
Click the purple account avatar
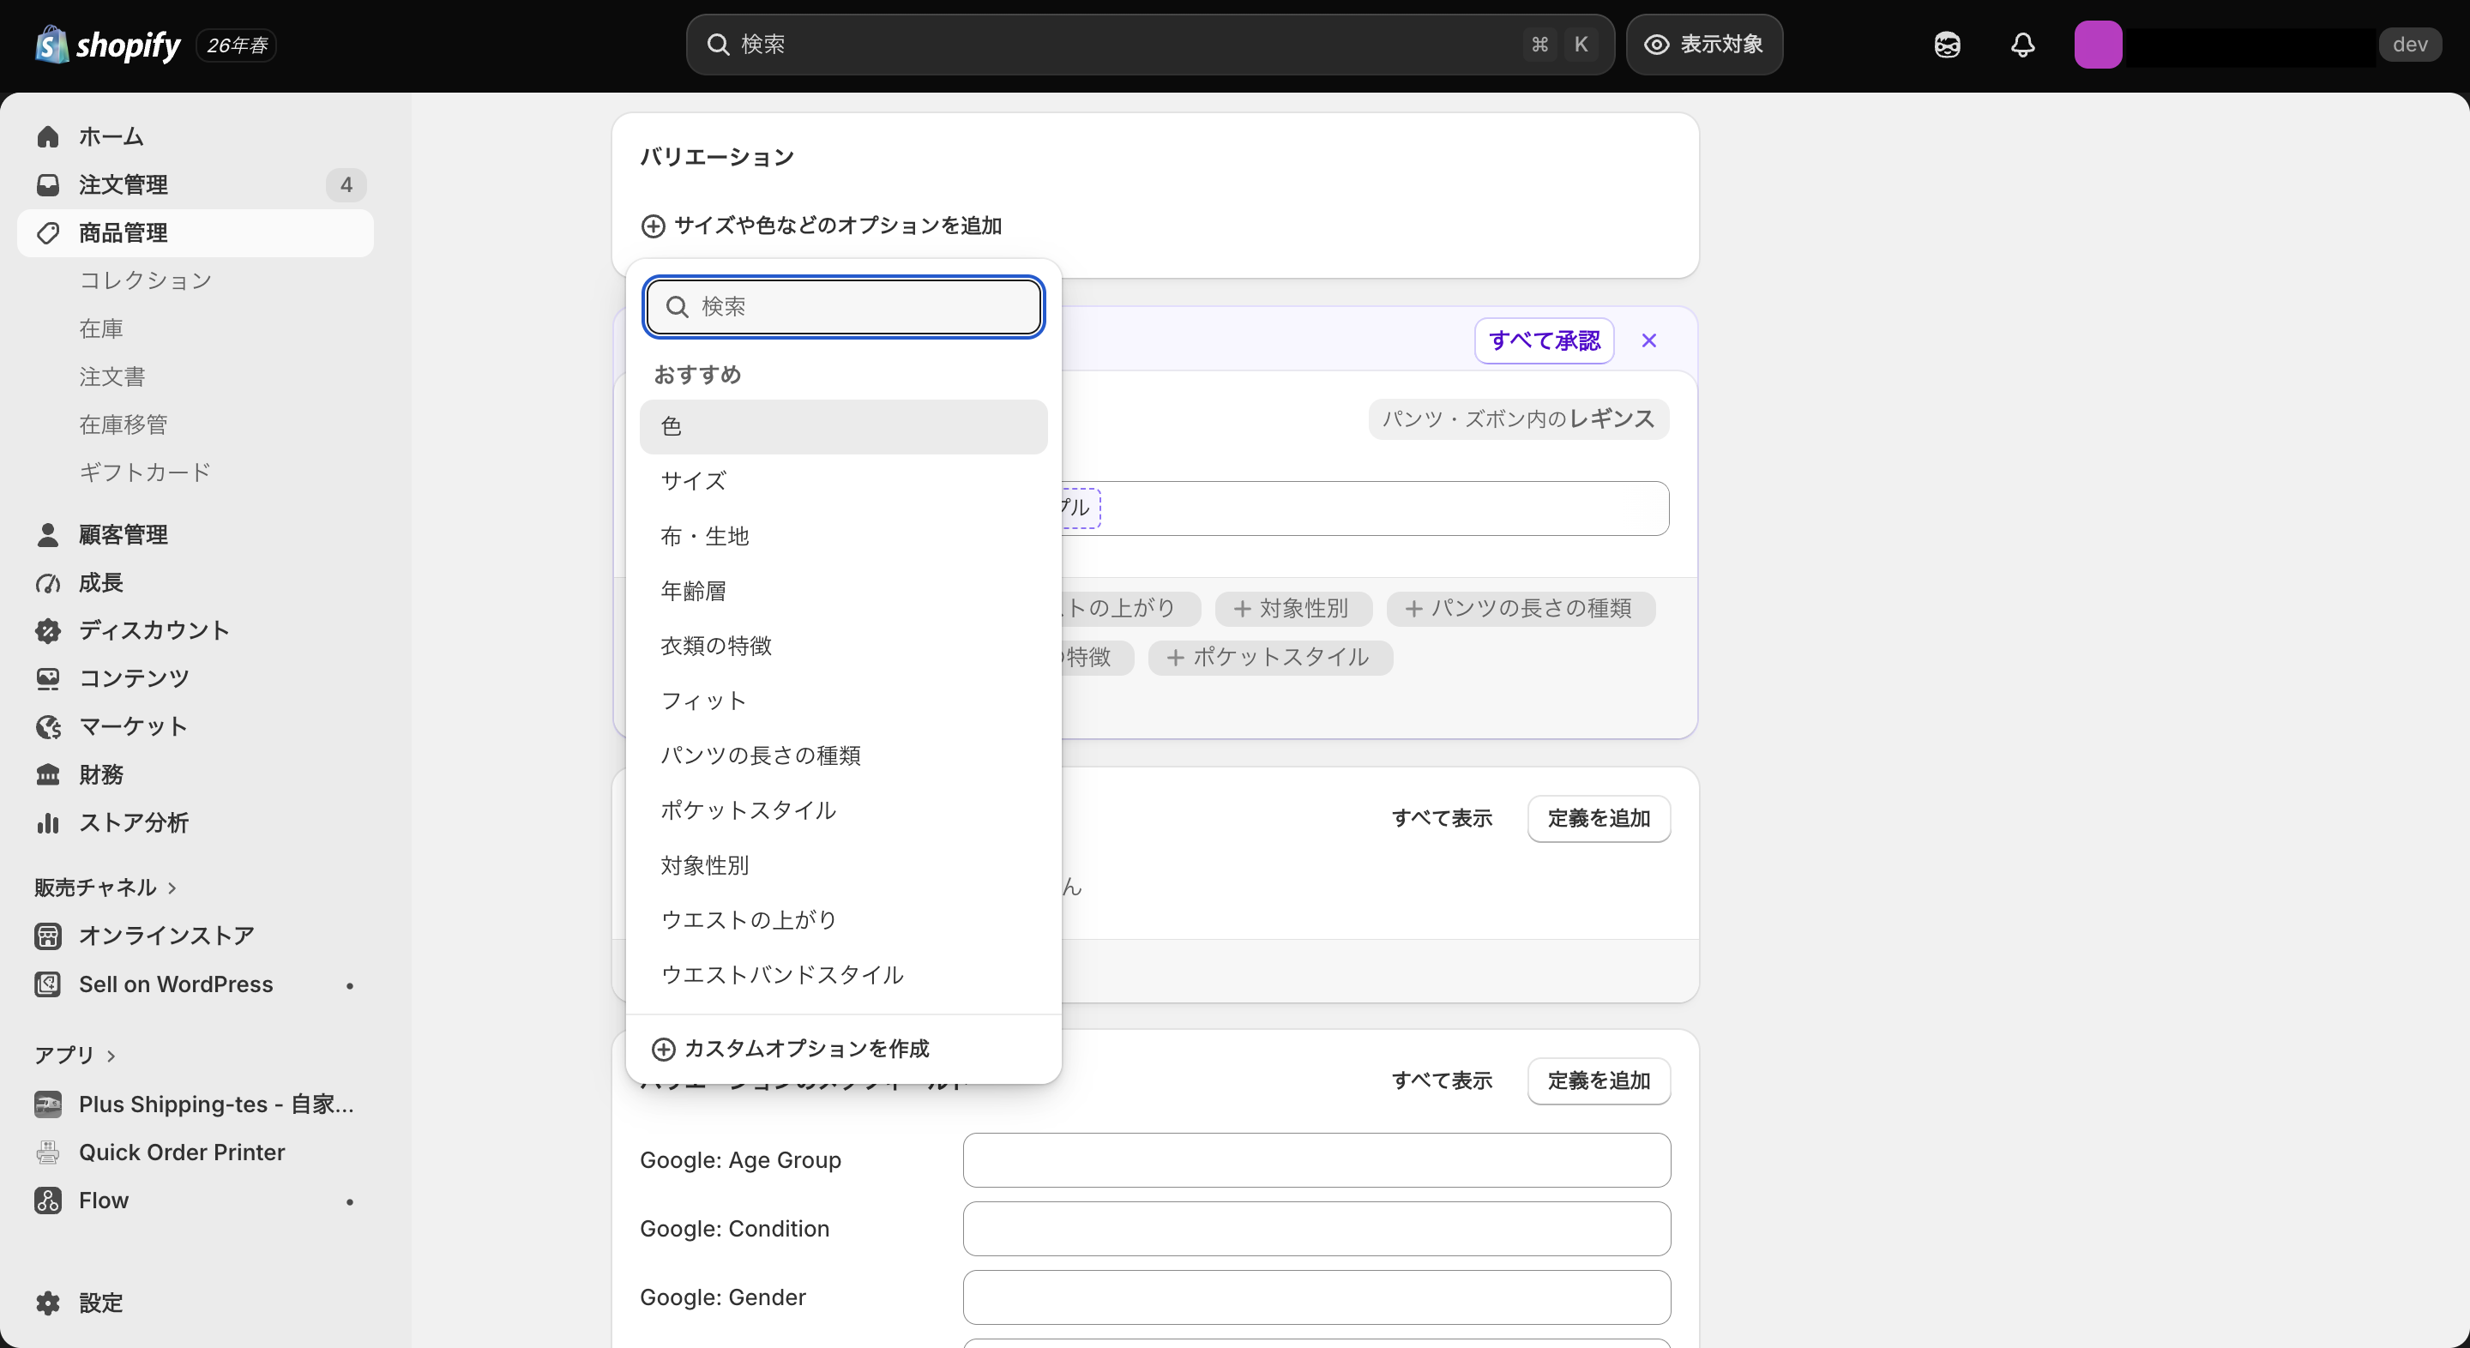click(2098, 44)
